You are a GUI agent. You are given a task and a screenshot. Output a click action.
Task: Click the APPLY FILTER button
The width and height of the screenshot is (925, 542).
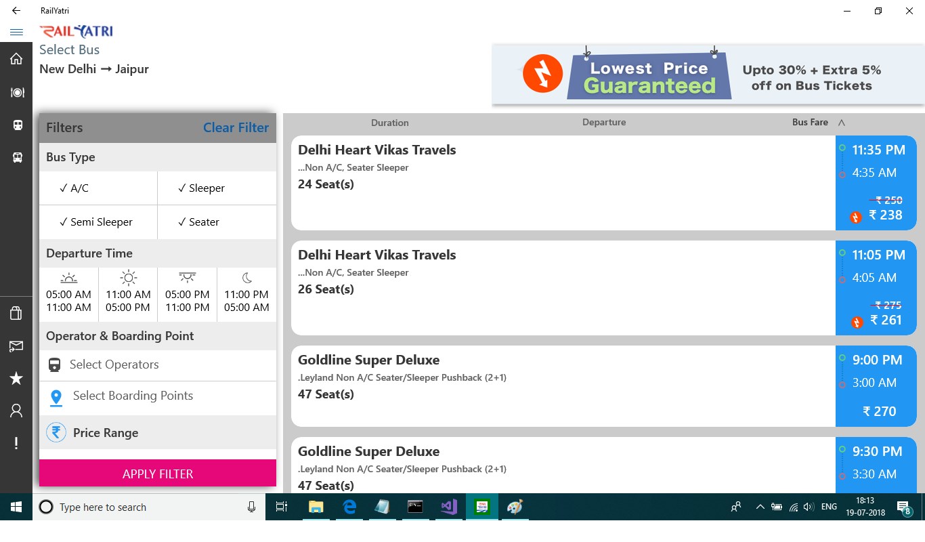158,473
